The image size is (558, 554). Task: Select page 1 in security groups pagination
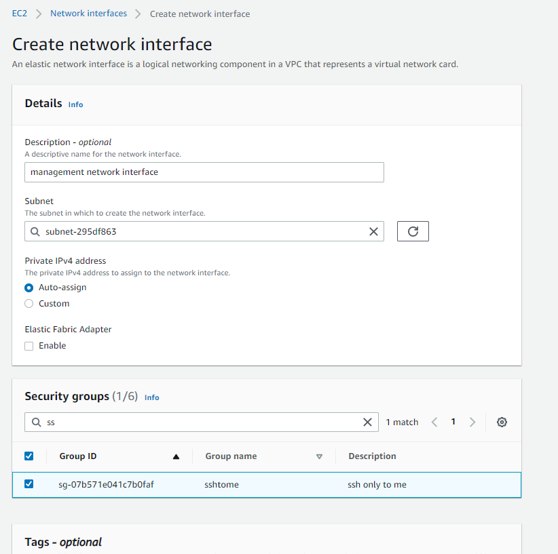pos(453,422)
